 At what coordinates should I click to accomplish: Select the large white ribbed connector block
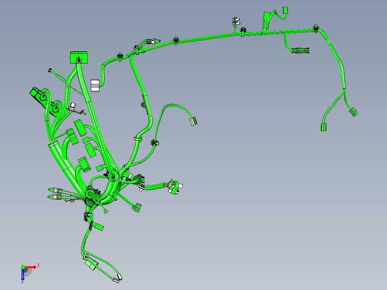[x=95, y=86]
